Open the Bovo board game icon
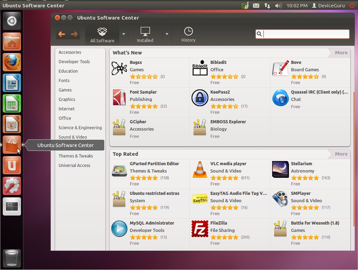Image resolution: width=358 pixels, height=270 pixels. coord(281,68)
